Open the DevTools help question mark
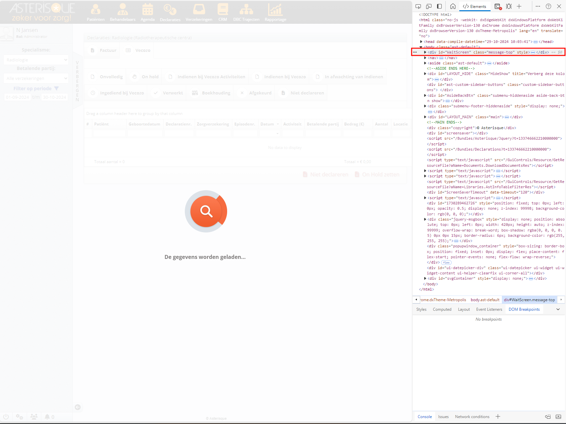The image size is (566, 424). coord(548,6)
